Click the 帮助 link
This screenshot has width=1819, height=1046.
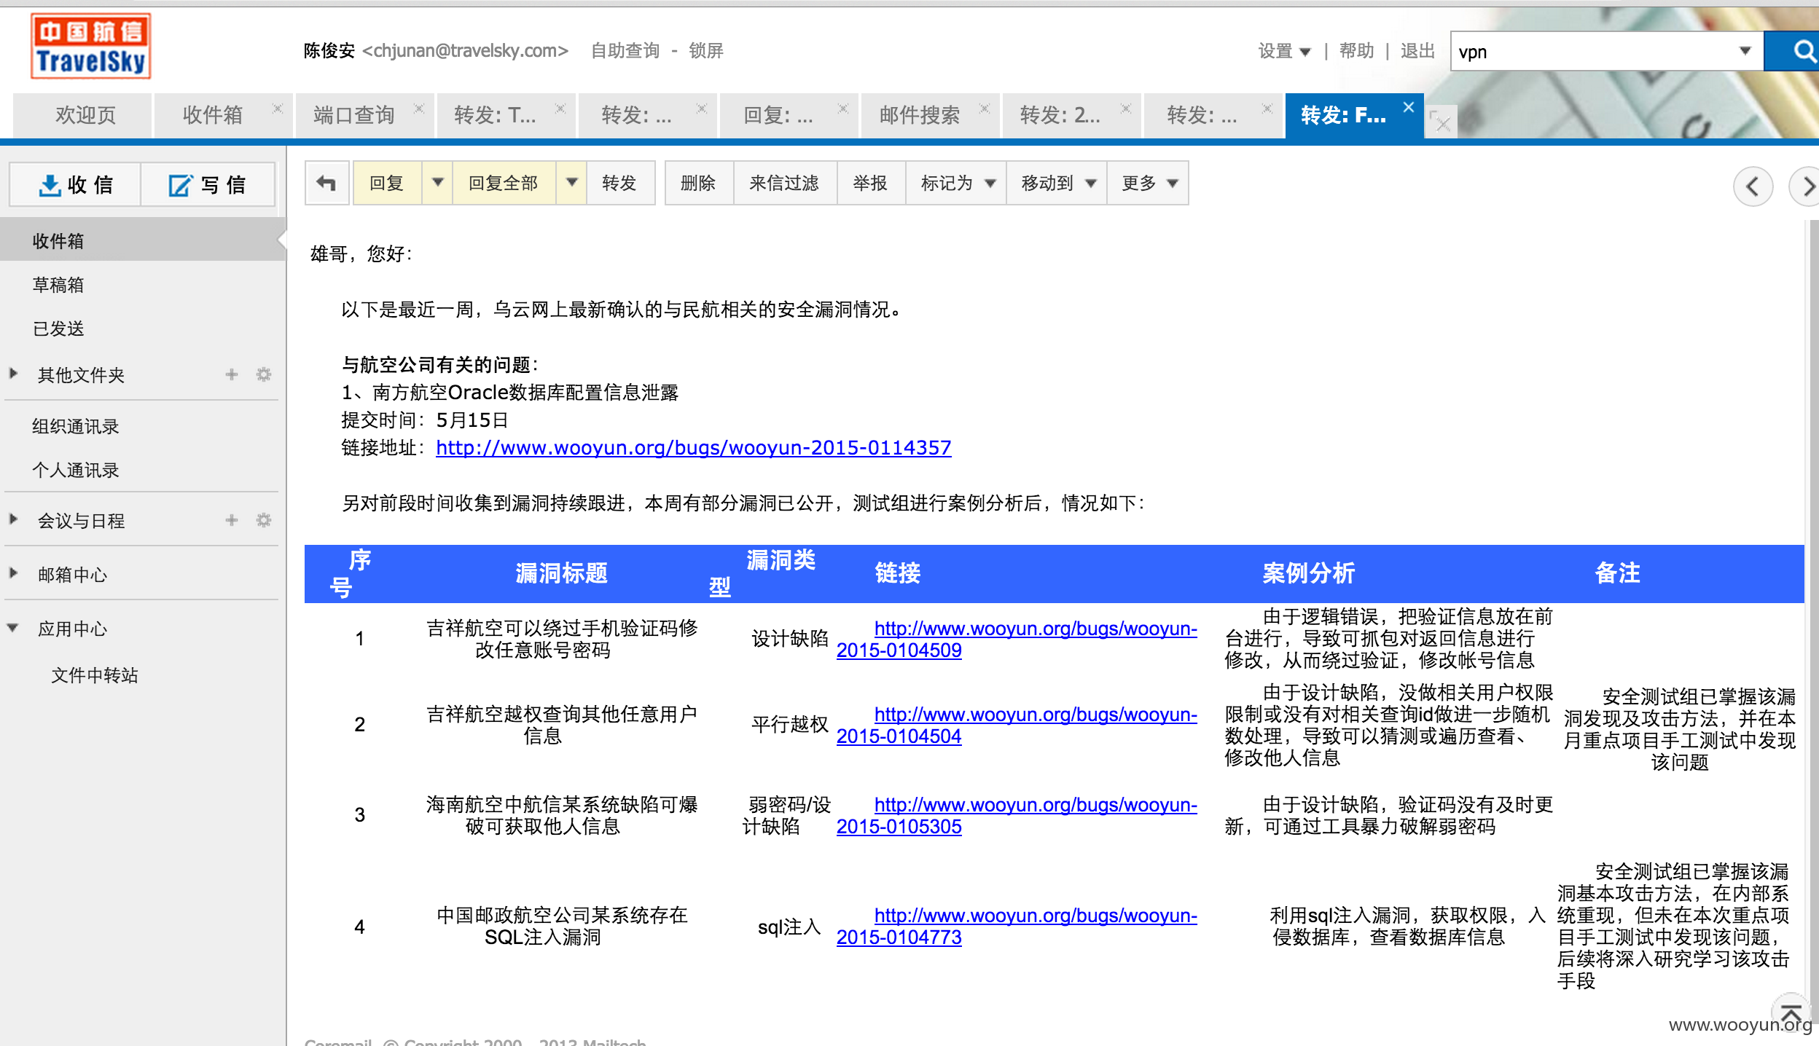click(x=1356, y=51)
